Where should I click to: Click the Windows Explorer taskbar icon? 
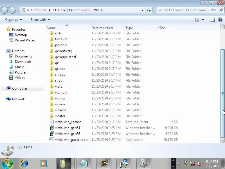(64, 164)
